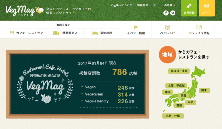Select the fork-and-knife カフェ・レストラン icon

(12, 33)
